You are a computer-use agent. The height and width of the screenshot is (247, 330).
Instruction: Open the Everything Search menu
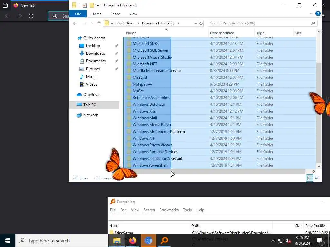coord(149,210)
